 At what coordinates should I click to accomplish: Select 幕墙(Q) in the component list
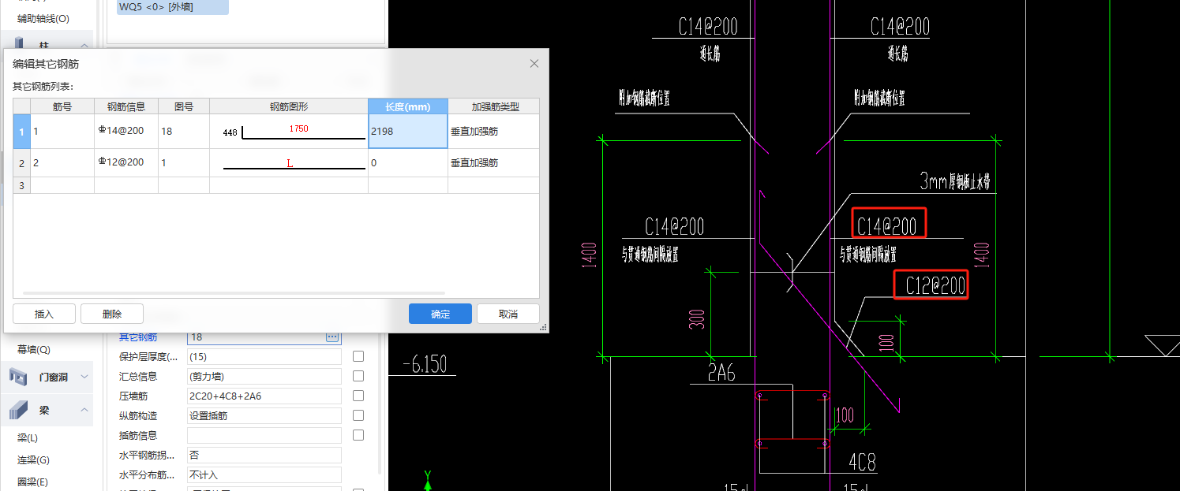click(34, 349)
